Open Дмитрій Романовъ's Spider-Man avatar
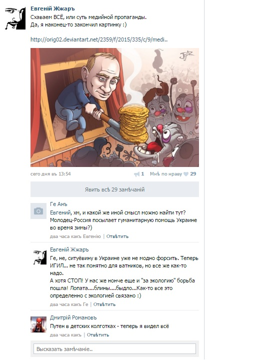This screenshot has height=360, width=270. point(38,324)
